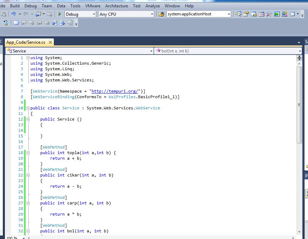The width and height of the screenshot is (308, 239).
Task: Click the Find in Files folder icon
Action: (161, 14)
